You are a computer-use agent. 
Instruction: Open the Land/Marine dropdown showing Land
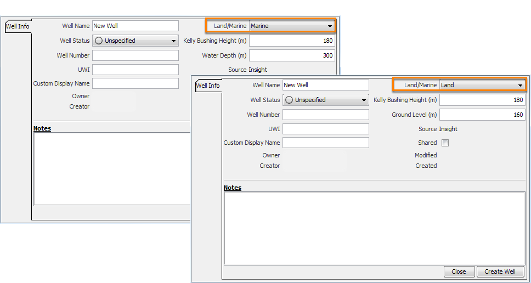click(x=482, y=86)
